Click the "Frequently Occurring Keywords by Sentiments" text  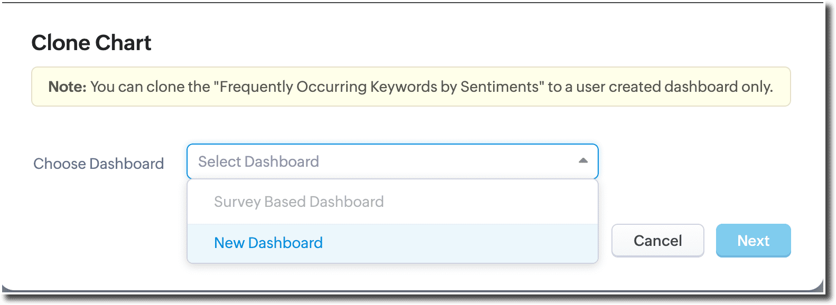[378, 87]
